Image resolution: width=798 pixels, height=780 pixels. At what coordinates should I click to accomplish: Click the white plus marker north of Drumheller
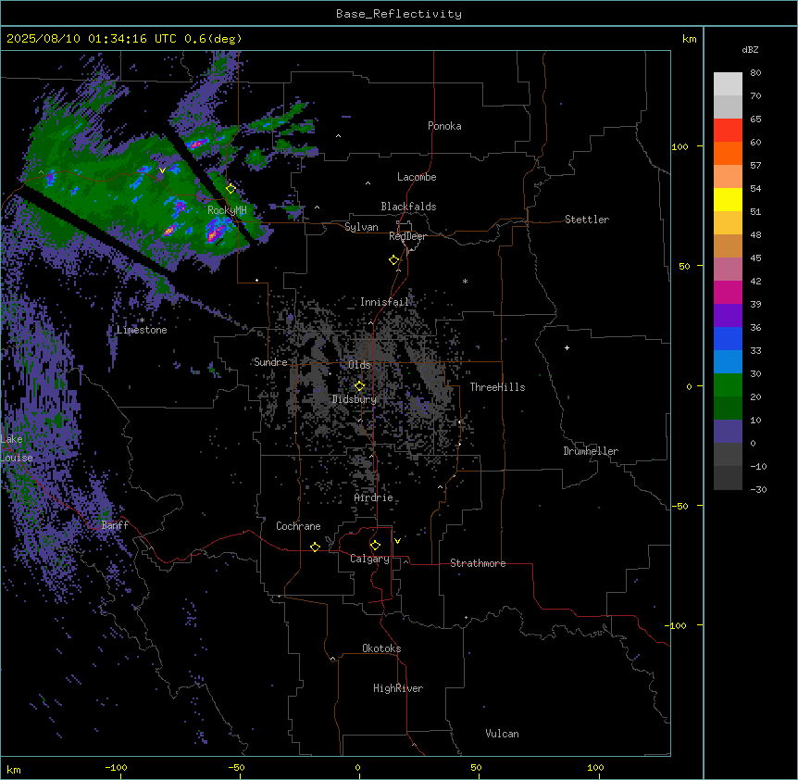pyautogui.click(x=567, y=347)
